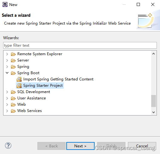The width and height of the screenshot is (160, 154).
Task: Click into the type filter text field
Action: pyautogui.click(x=80, y=45)
